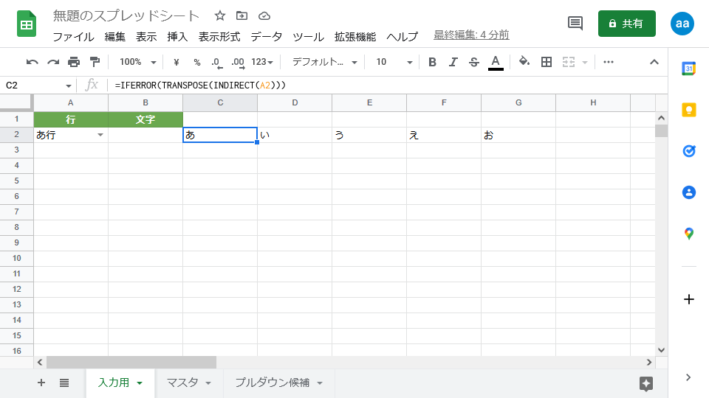Screen dimensions: 709x398
Task: Star this spreadsheet
Action: 220,15
